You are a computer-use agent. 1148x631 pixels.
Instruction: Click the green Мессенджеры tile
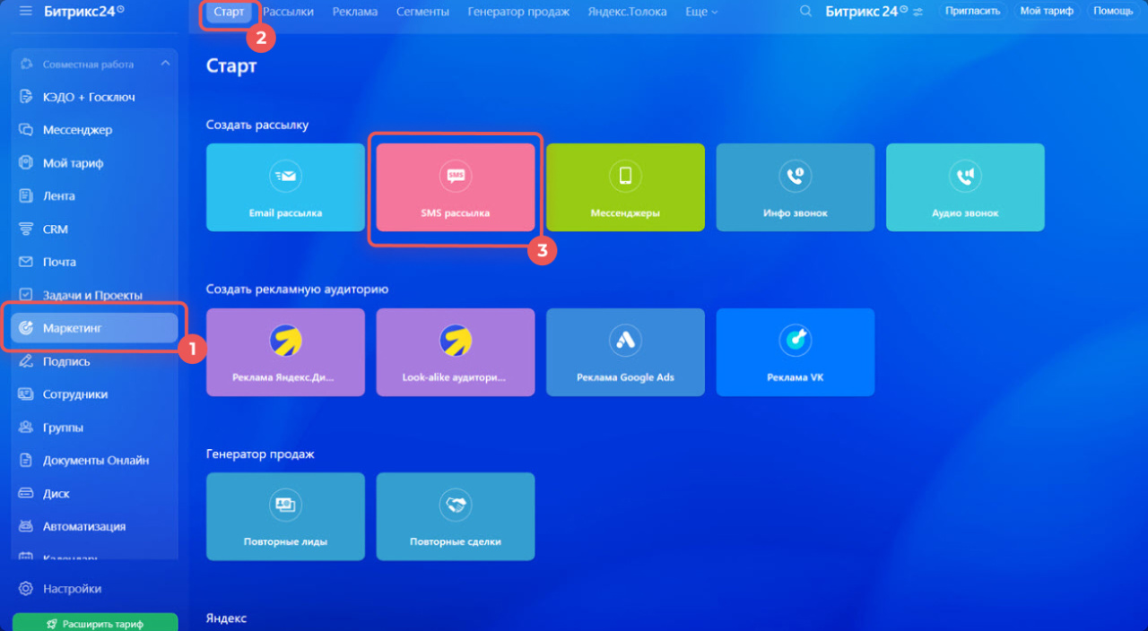point(625,187)
